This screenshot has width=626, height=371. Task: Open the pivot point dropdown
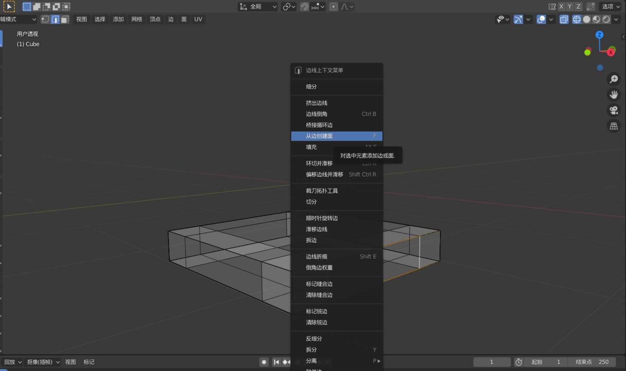pyautogui.click(x=289, y=6)
